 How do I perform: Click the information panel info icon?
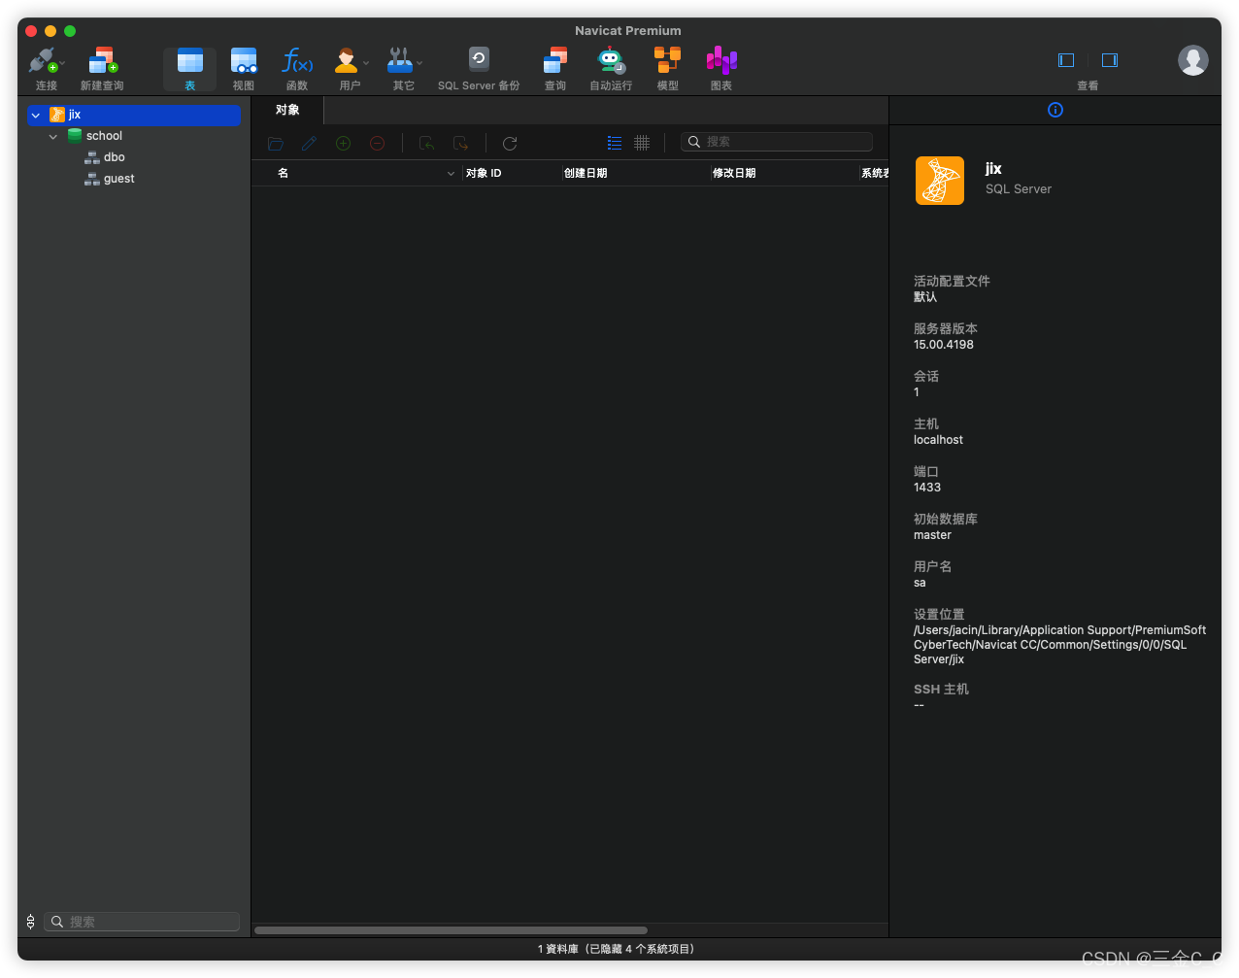(1055, 110)
